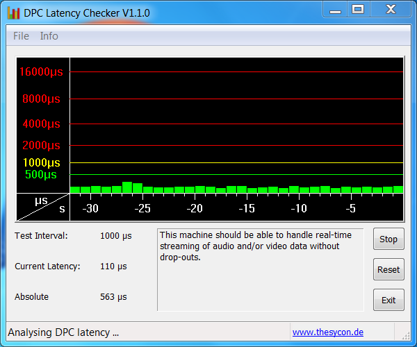Click the Current Latency label
The width and height of the screenshot is (417, 347).
(x=47, y=266)
